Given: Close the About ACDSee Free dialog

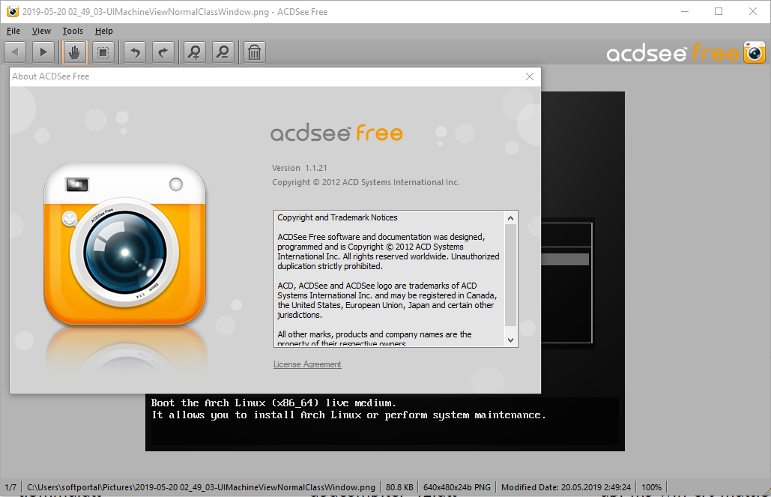Looking at the screenshot, I should point(530,76).
